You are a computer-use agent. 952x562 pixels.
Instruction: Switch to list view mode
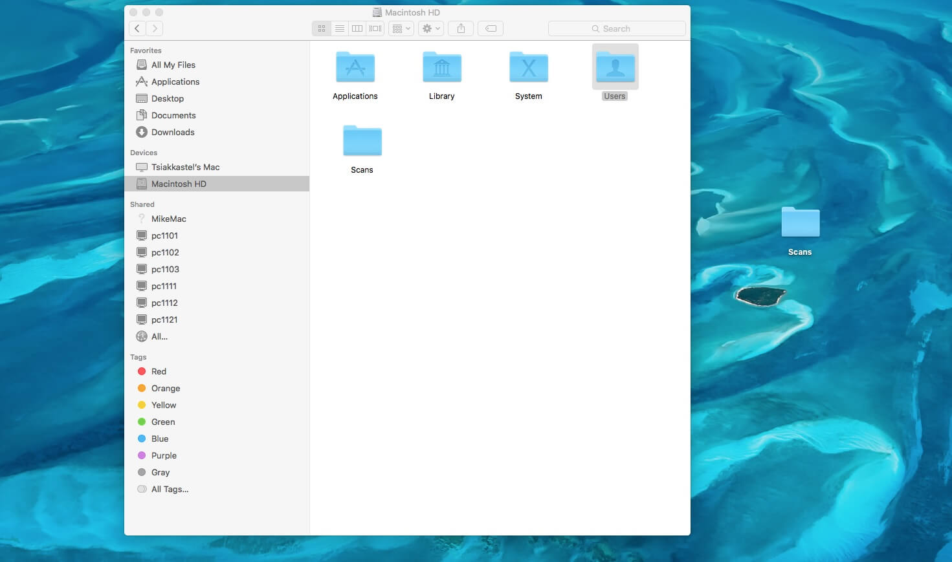[x=339, y=28]
